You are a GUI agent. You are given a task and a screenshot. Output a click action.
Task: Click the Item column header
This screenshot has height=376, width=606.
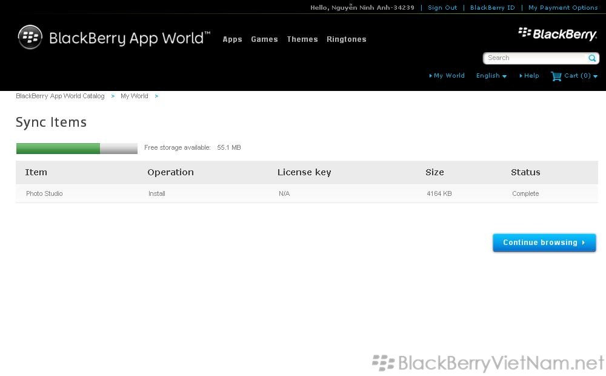36,172
